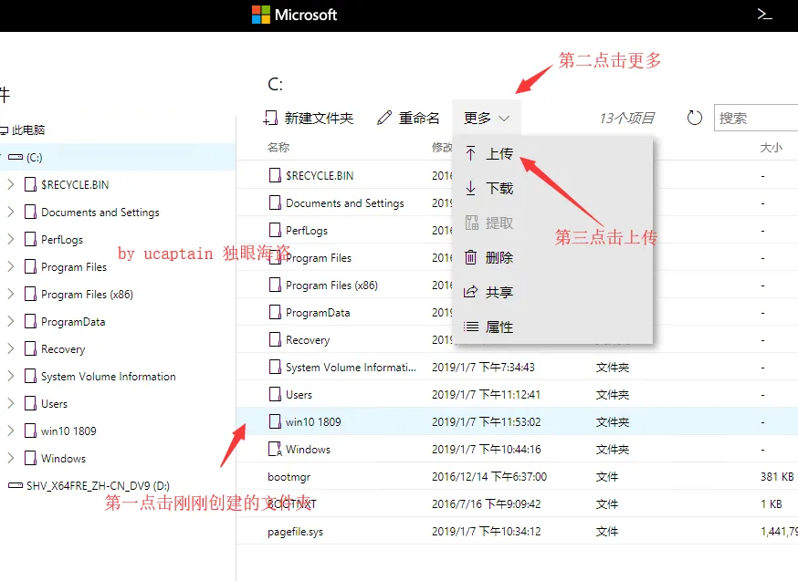
Task: Click the extract icon in menu
Action: coord(471,223)
